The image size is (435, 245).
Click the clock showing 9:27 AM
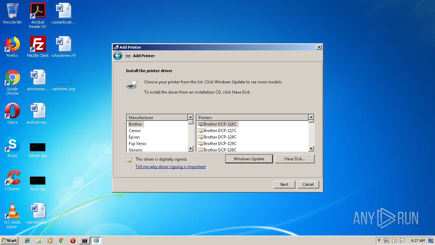pyautogui.click(x=418, y=241)
